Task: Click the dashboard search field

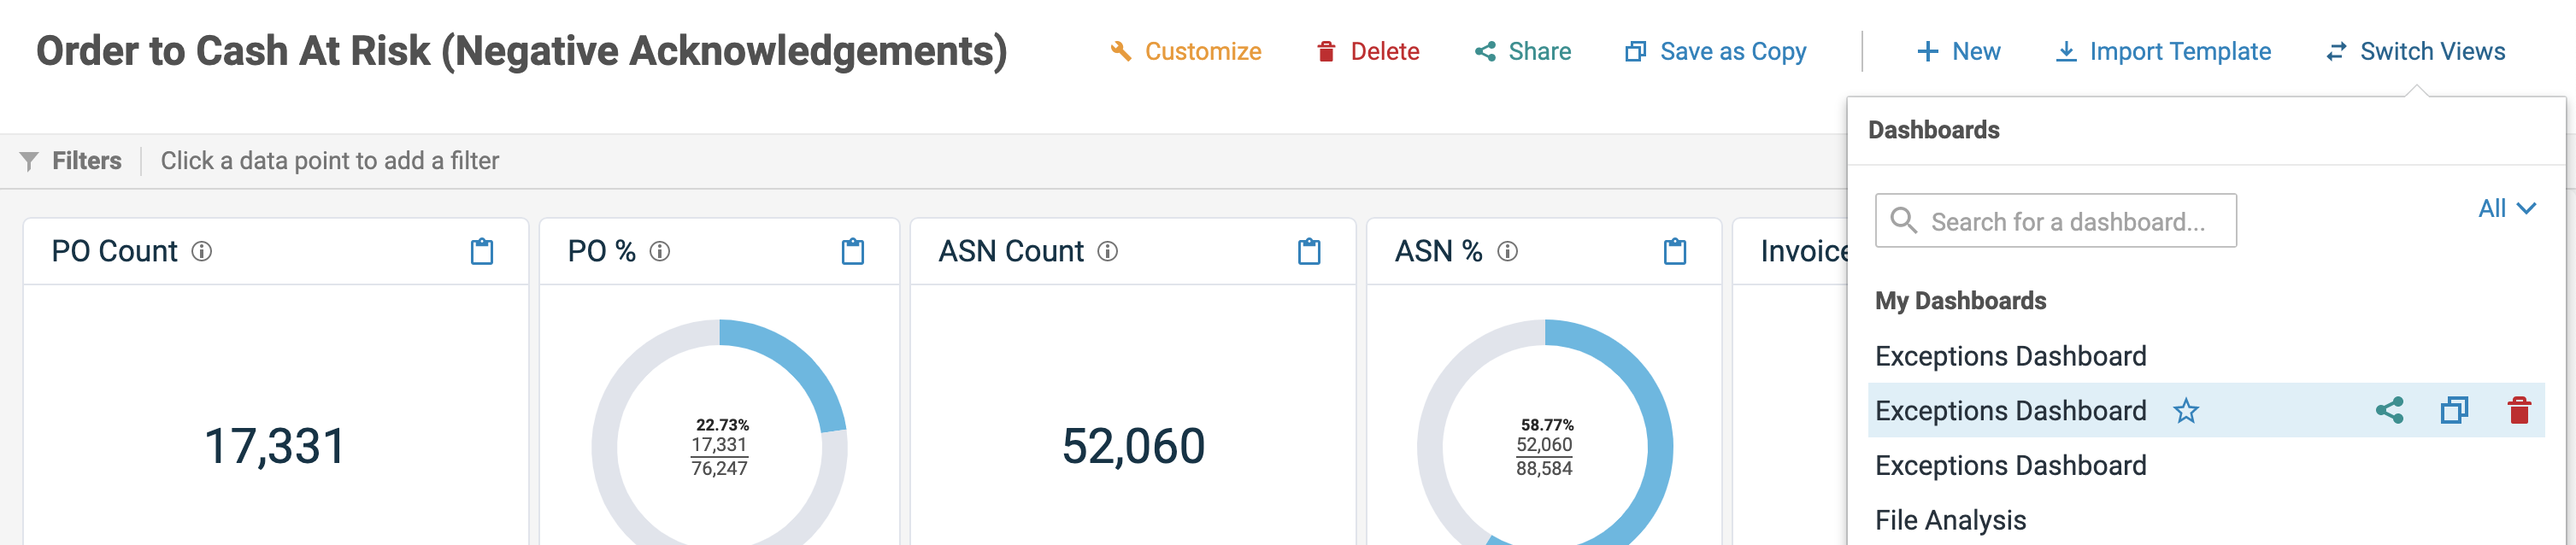Action: tap(2055, 221)
